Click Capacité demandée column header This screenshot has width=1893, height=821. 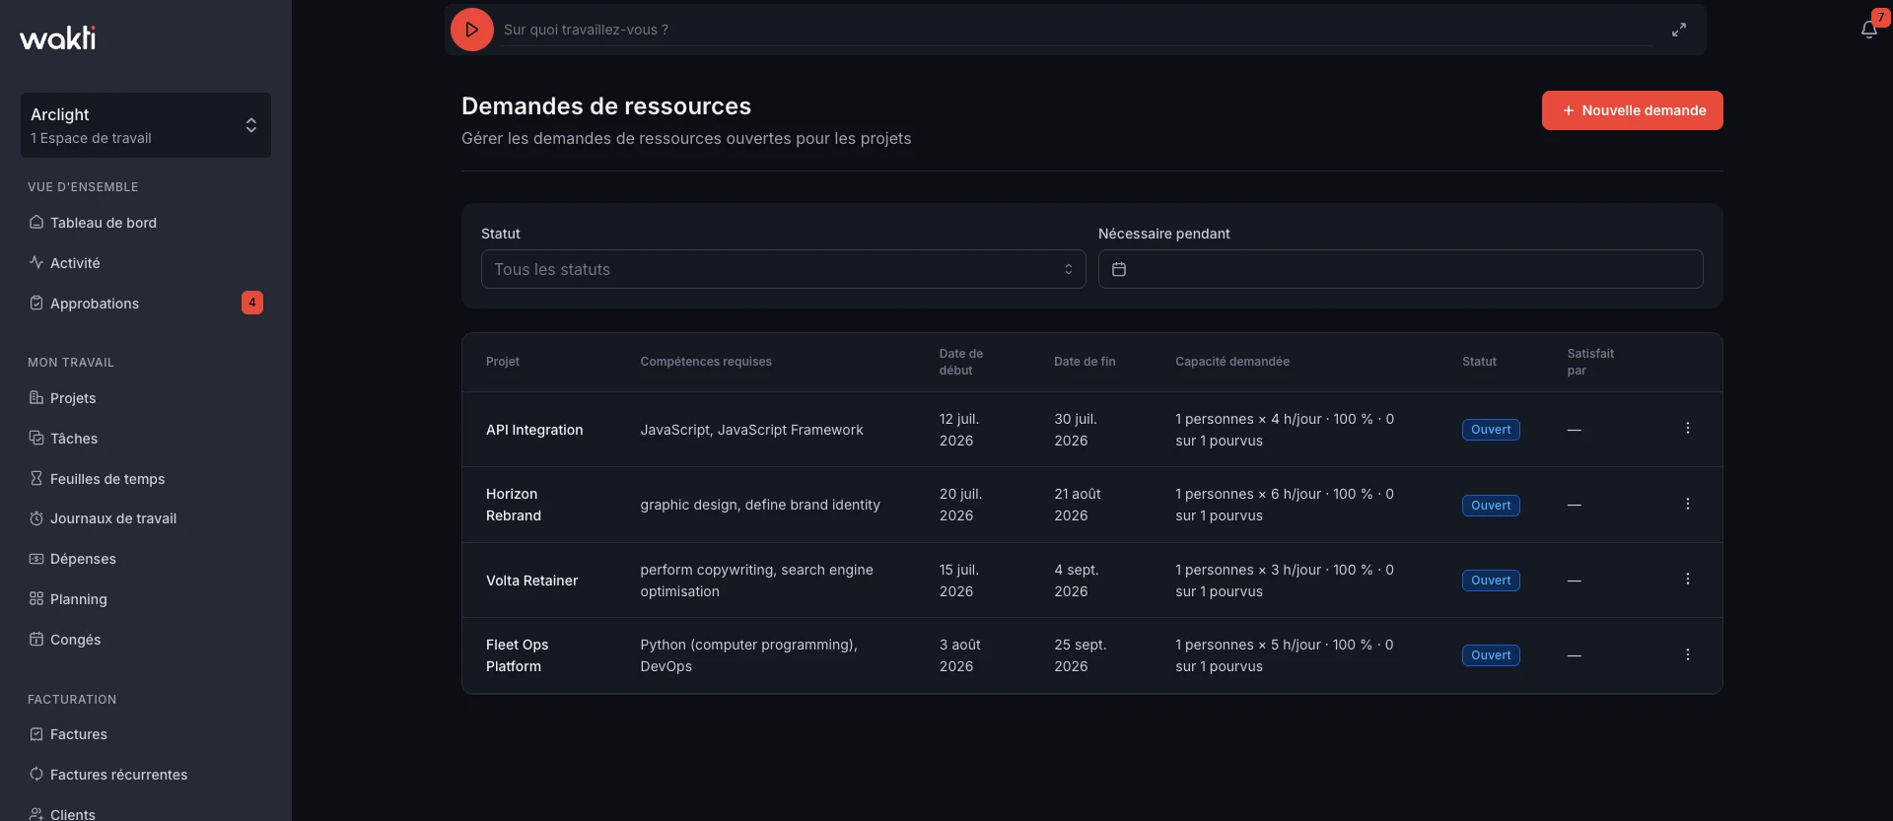(x=1232, y=362)
